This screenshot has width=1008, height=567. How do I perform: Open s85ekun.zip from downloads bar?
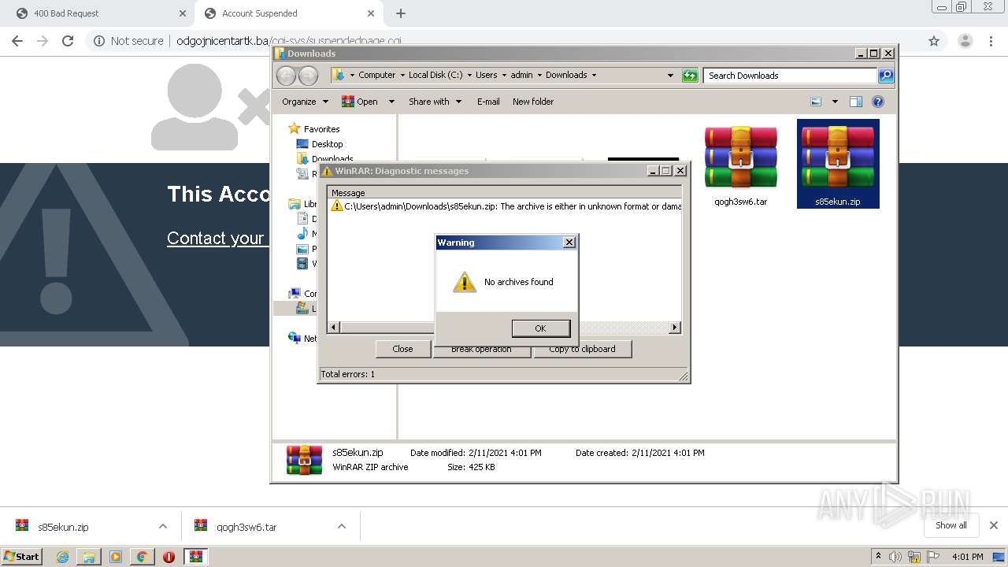pos(63,527)
